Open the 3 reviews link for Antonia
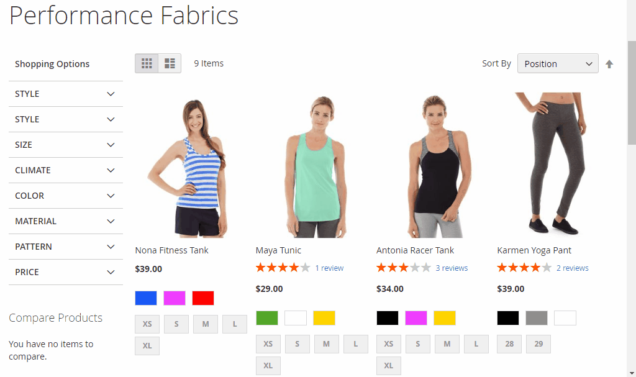 click(x=452, y=268)
